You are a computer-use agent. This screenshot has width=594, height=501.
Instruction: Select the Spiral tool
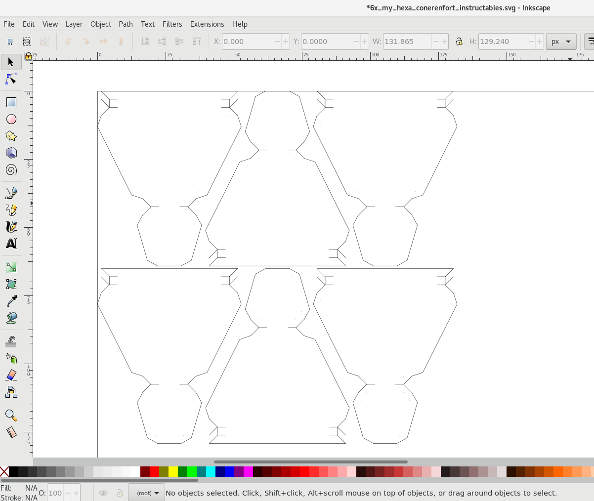[x=11, y=169]
